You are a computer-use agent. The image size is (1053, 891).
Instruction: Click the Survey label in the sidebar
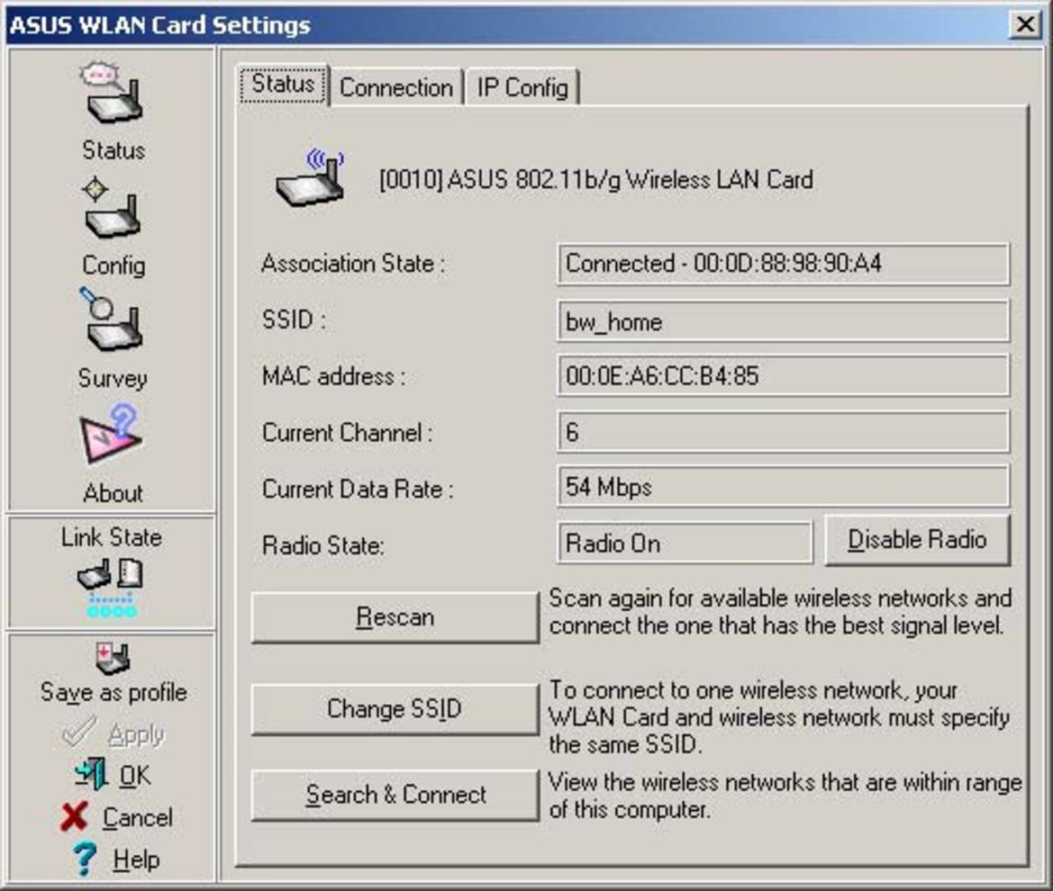pos(113,378)
